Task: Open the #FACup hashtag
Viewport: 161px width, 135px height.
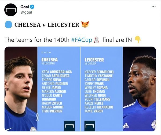Action: pyautogui.click(x=82, y=40)
